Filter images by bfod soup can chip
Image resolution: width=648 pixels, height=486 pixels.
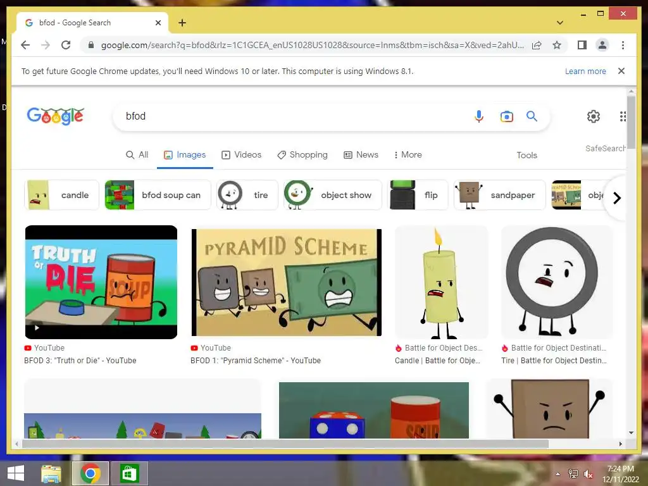click(x=158, y=195)
